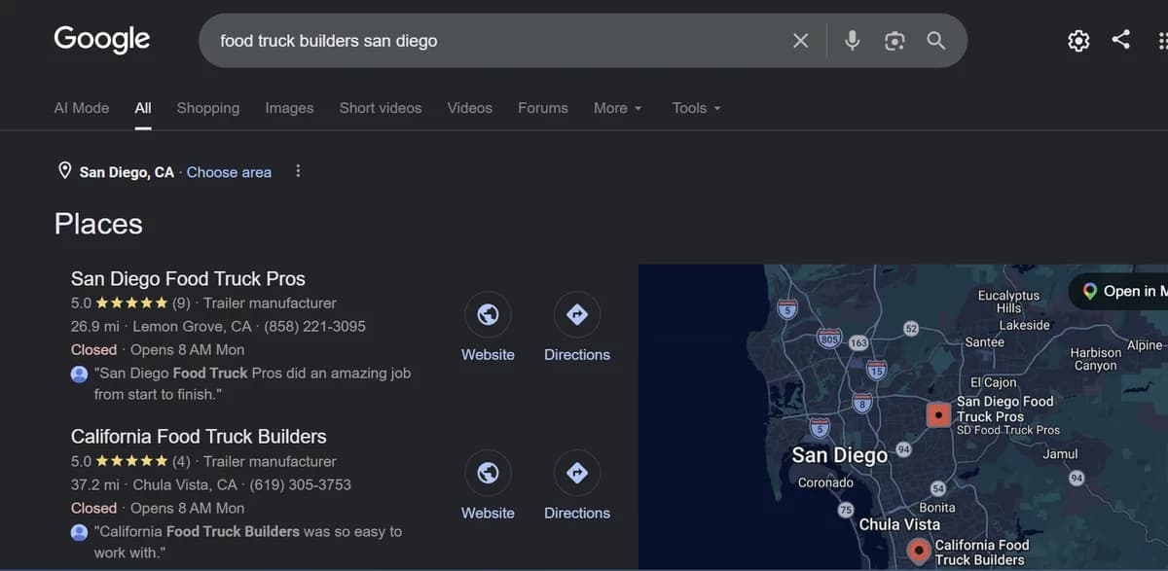The height and width of the screenshot is (571, 1168).
Task: Click El Cajon label on map
Action: pyautogui.click(x=994, y=382)
